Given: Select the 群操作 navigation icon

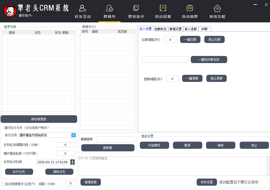Looking at the screenshot, I should (109, 8).
